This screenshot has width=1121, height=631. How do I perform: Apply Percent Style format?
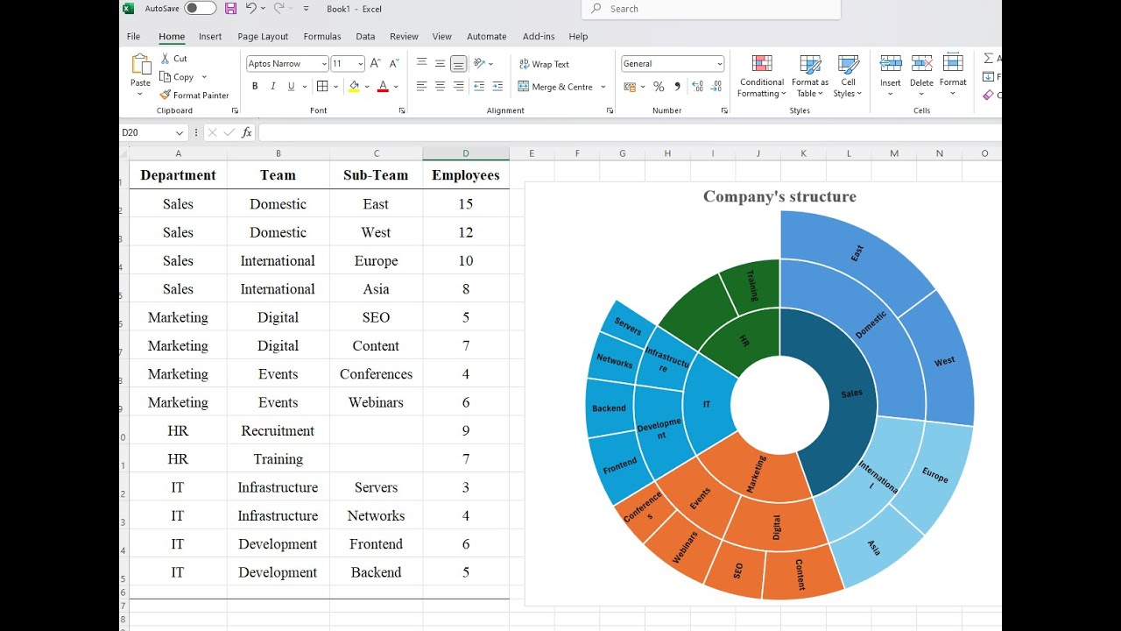[x=658, y=86]
